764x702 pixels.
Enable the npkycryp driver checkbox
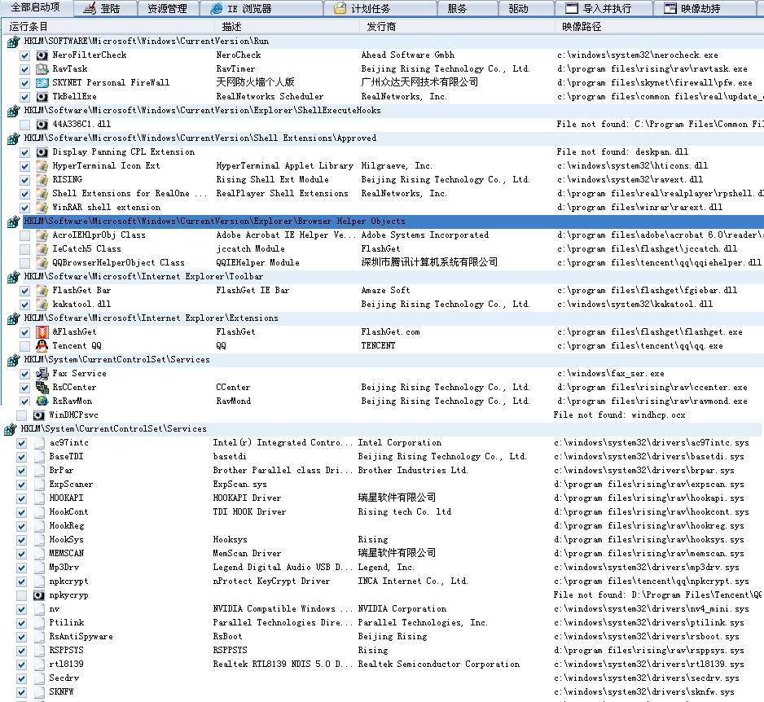click(x=21, y=595)
